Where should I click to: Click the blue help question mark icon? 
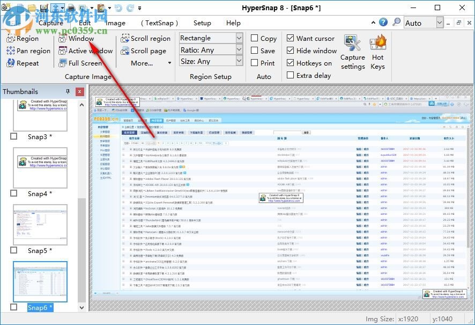tap(383, 23)
